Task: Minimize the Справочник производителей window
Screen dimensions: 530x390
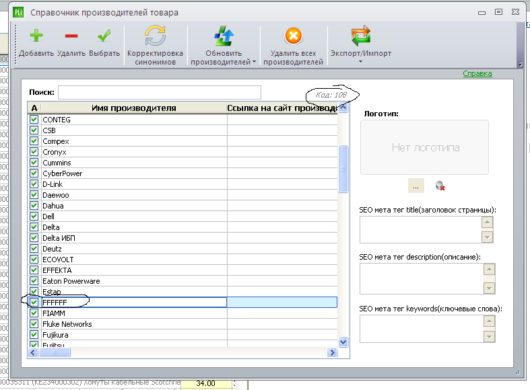Action: click(x=482, y=13)
